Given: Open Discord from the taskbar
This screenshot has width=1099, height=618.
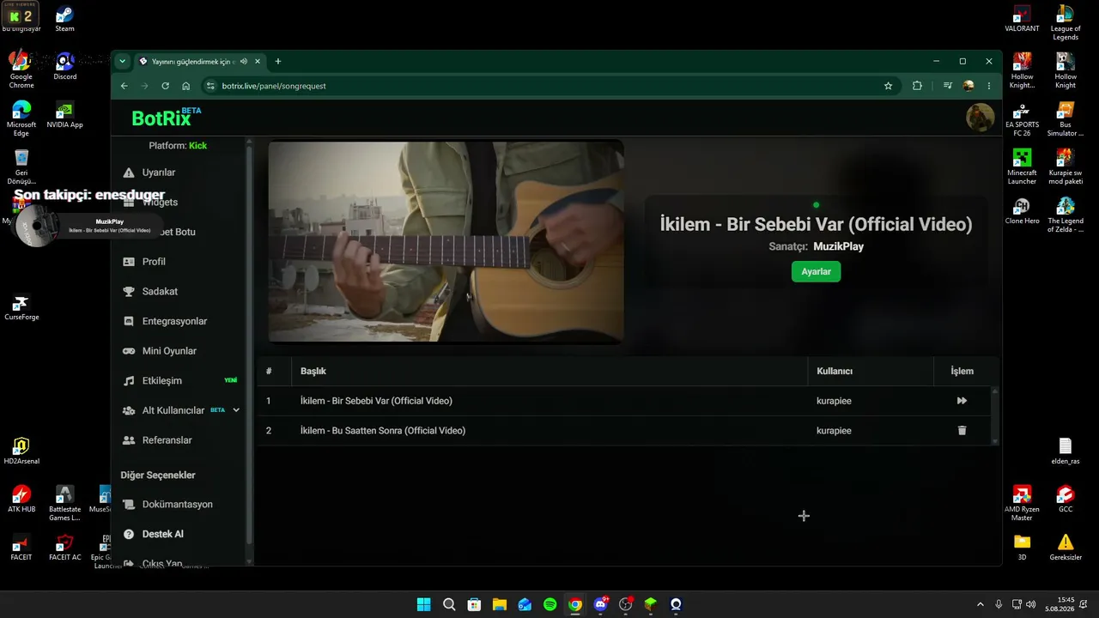Looking at the screenshot, I should (600, 604).
